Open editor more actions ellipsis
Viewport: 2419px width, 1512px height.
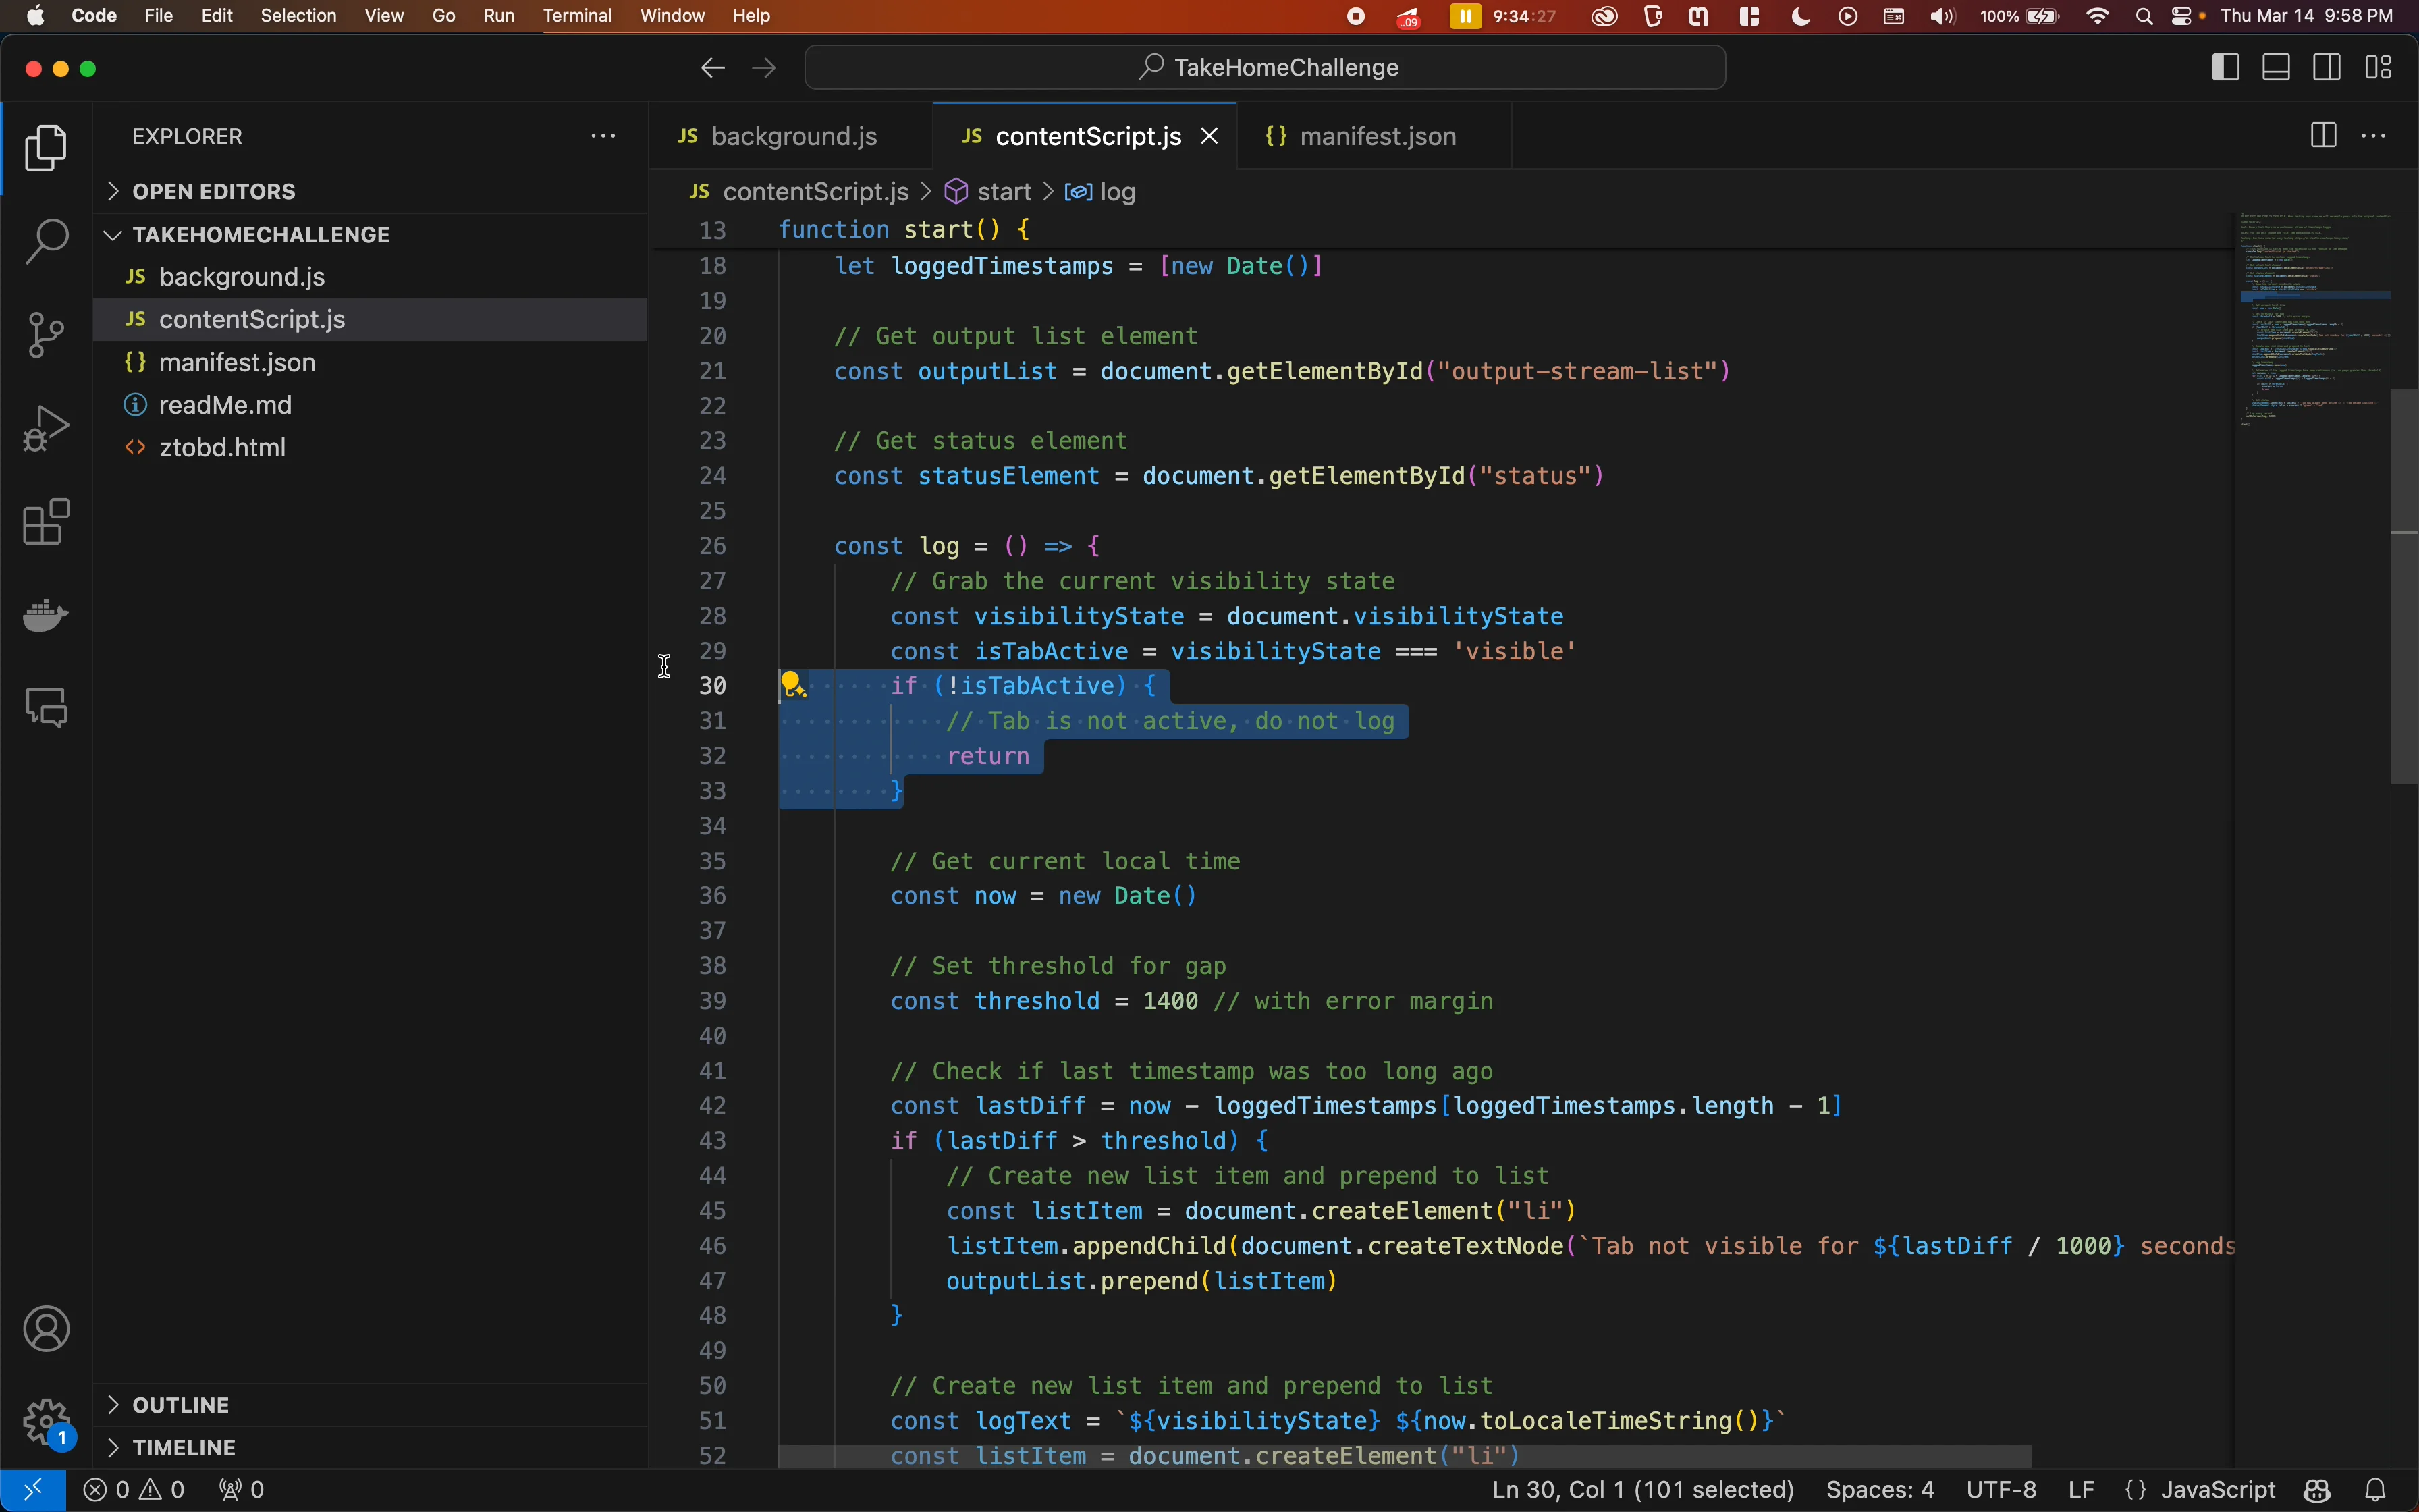click(2374, 136)
